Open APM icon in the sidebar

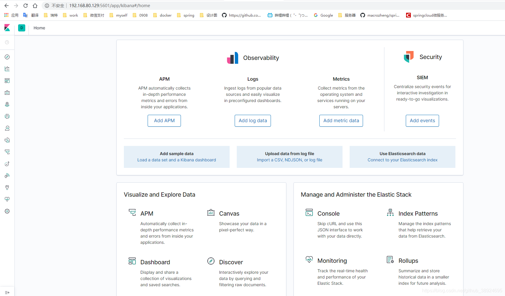click(x=7, y=152)
